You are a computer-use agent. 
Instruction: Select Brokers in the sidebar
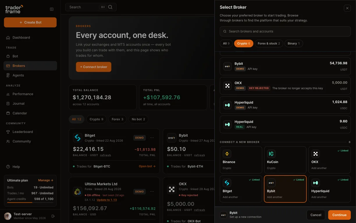tap(30, 66)
